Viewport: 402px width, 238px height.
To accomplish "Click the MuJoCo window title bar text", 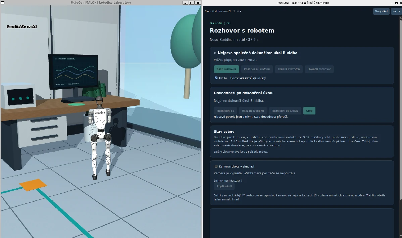I will 101,3.
